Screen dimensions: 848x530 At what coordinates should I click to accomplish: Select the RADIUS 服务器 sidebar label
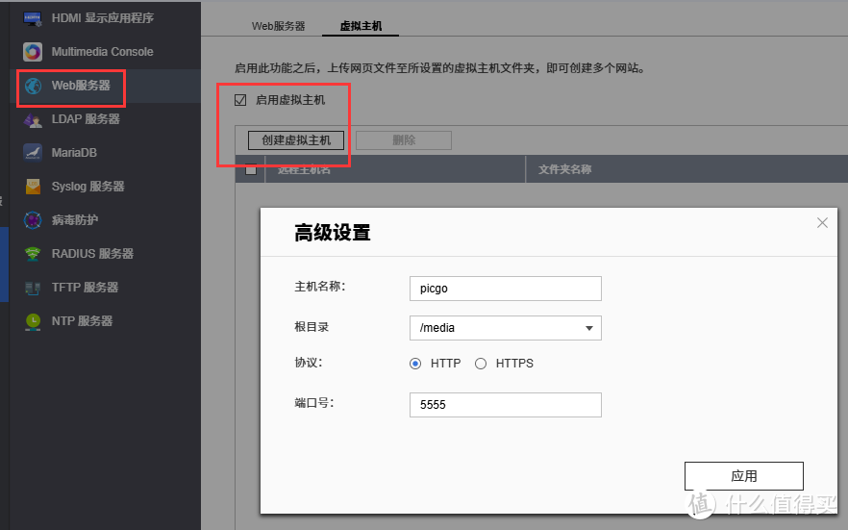92,254
